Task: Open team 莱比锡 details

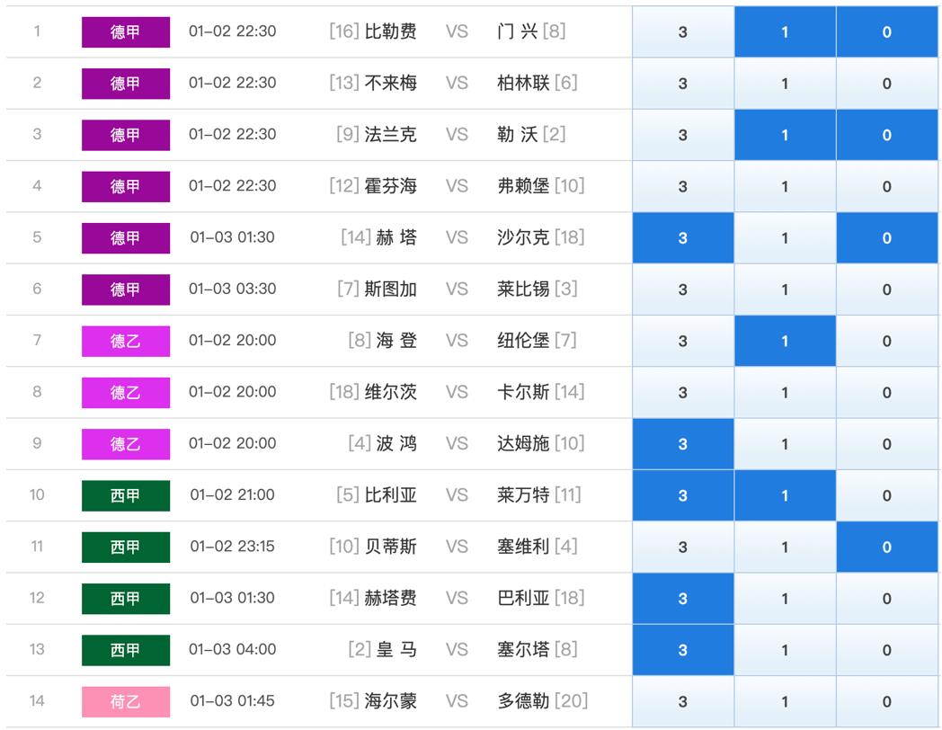Action: [x=523, y=289]
